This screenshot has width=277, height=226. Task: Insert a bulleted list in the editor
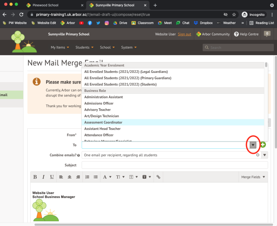point(96,177)
